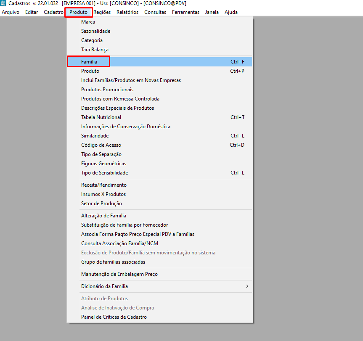
Task: Open the Similaridade entry
Action: [159, 136]
